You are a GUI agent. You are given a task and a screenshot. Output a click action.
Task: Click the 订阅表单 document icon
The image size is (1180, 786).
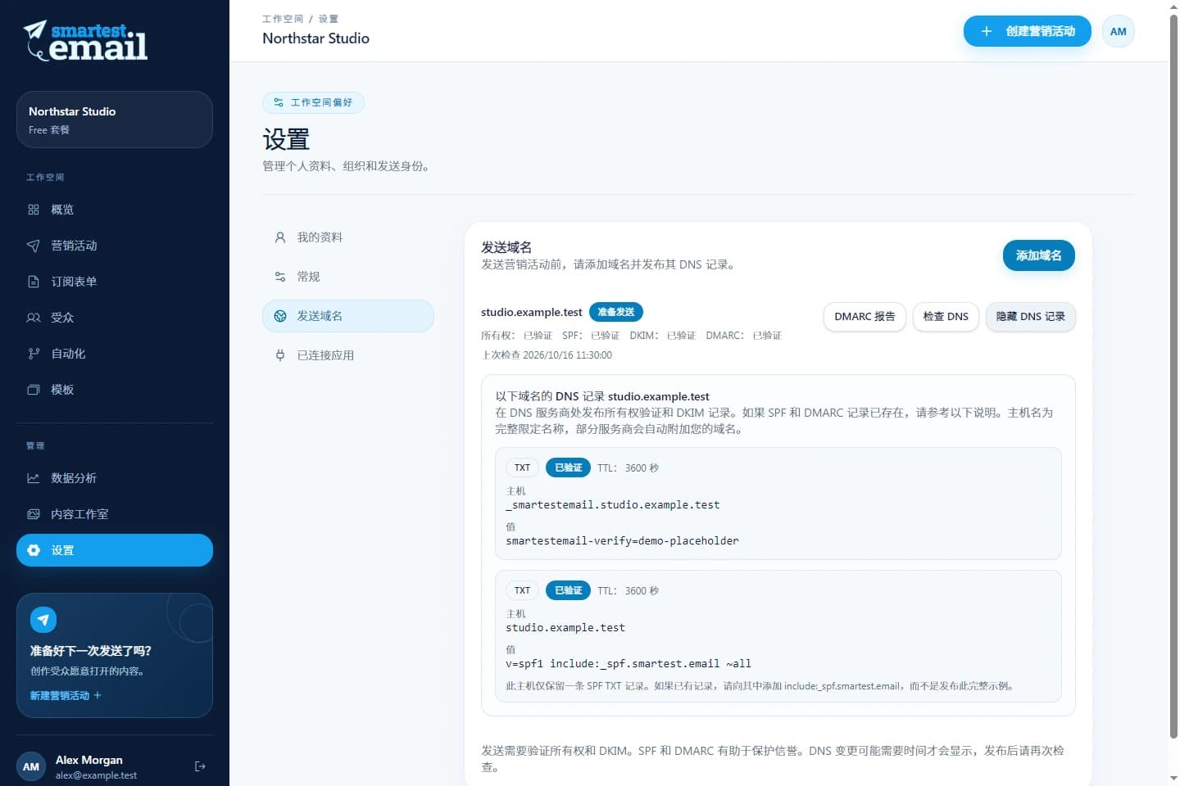(x=34, y=282)
